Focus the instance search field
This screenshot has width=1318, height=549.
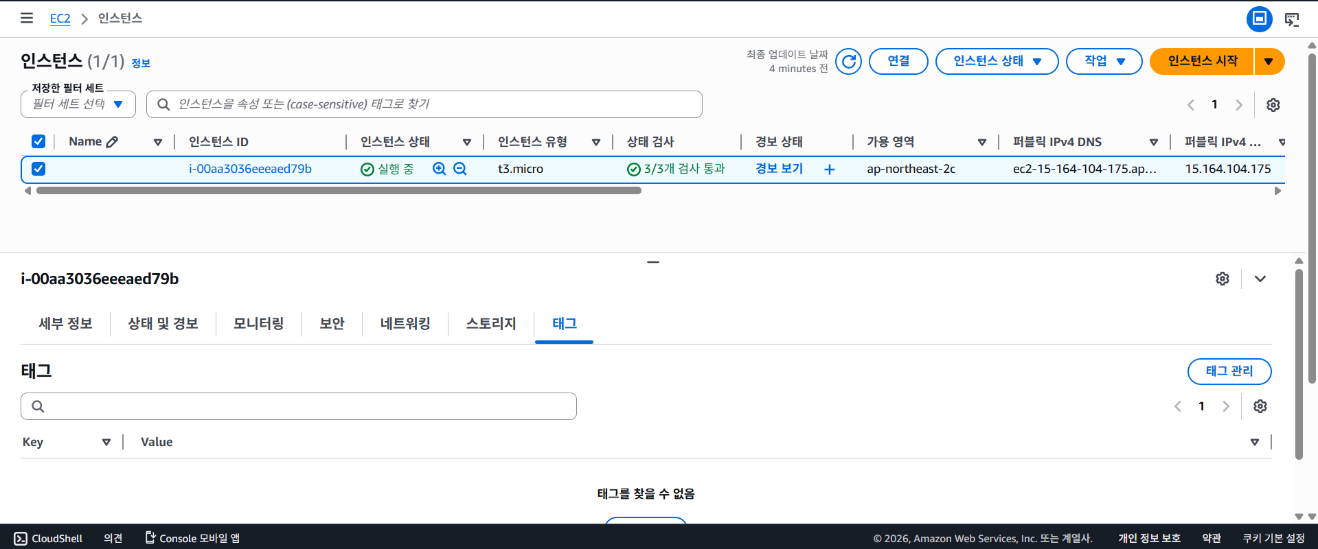click(x=424, y=104)
